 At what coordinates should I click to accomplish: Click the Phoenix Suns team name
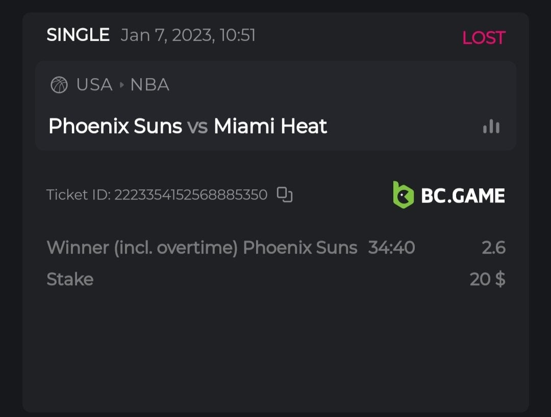(x=115, y=126)
